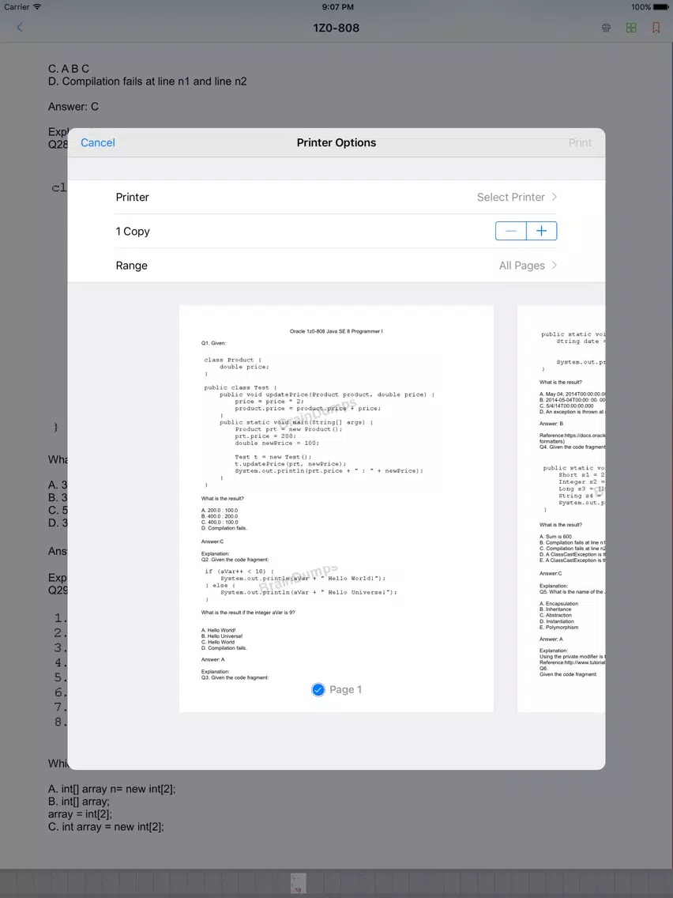
Task: Tap the red bookmark icon
Action: coord(656,28)
